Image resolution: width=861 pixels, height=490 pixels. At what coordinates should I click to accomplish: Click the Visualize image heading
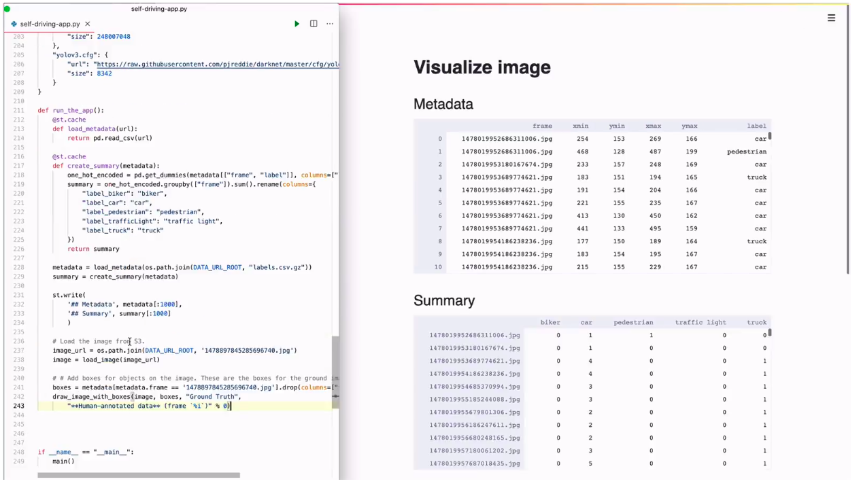click(x=482, y=67)
